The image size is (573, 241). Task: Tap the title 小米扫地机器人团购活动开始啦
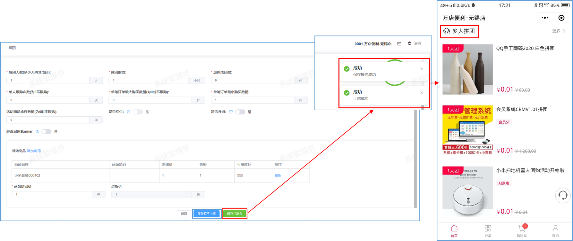(x=530, y=171)
